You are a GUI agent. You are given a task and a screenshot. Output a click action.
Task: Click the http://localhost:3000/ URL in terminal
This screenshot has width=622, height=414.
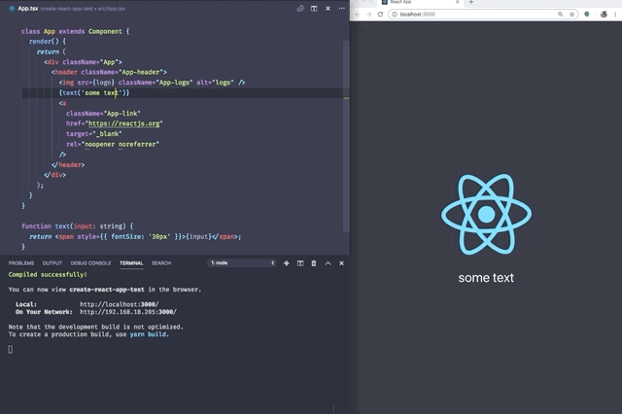120,304
